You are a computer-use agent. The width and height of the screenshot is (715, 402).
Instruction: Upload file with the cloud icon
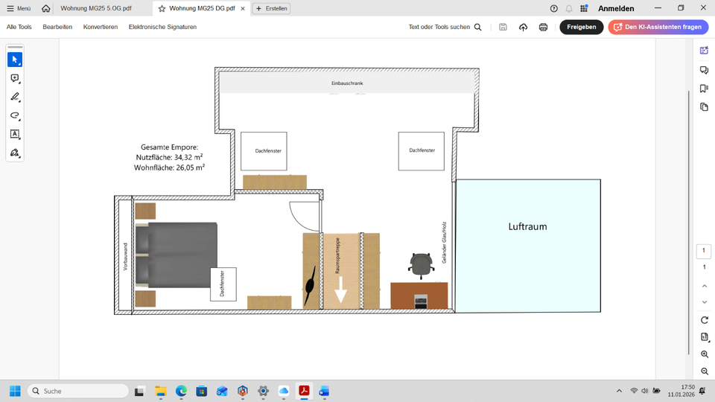tap(523, 27)
